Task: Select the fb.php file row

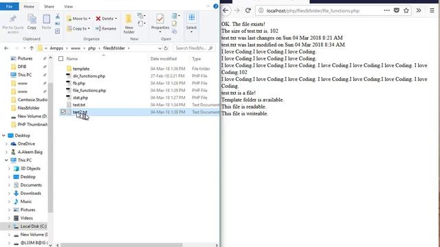Action: [x=140, y=83]
